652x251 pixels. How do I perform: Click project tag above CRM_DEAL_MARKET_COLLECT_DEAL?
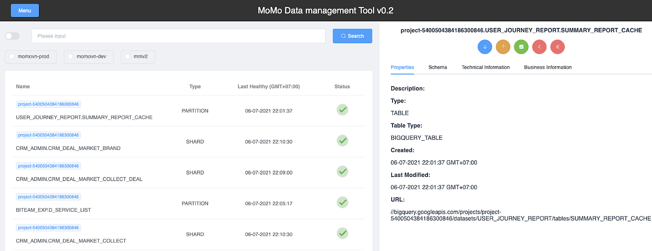click(49, 166)
